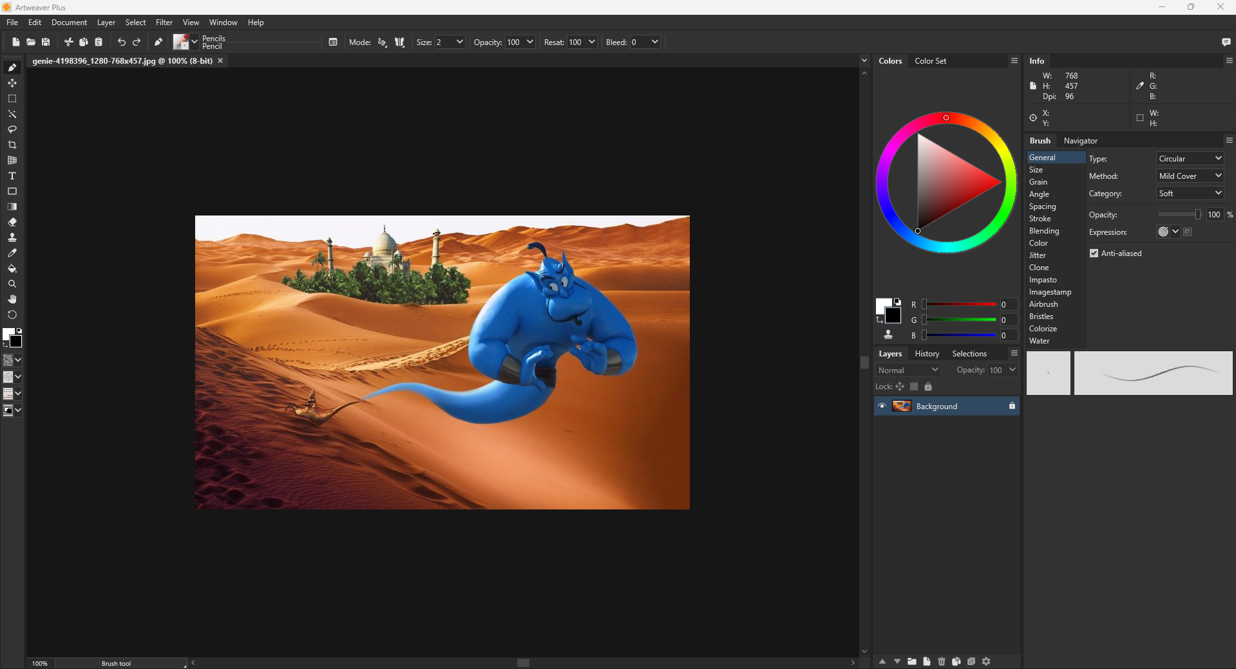The width and height of the screenshot is (1236, 669).
Task: Activate the Eraser tool
Action: pos(12,222)
